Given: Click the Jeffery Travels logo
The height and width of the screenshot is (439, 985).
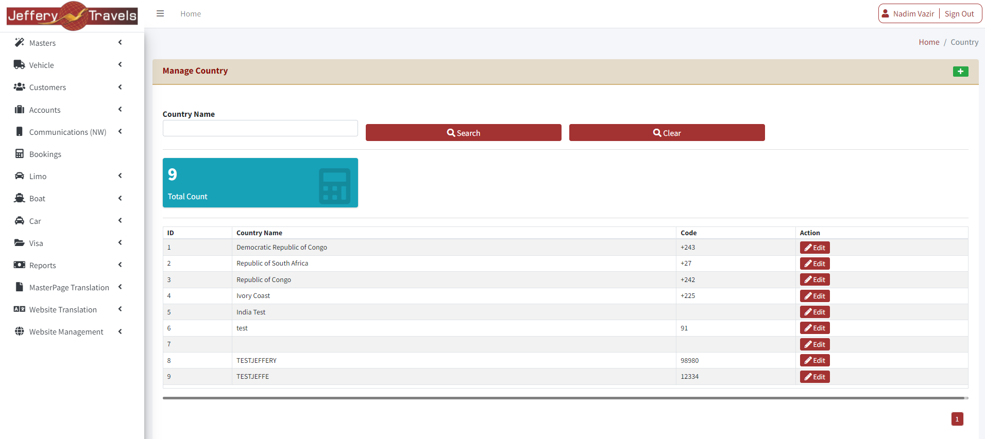Looking at the screenshot, I should (x=72, y=16).
